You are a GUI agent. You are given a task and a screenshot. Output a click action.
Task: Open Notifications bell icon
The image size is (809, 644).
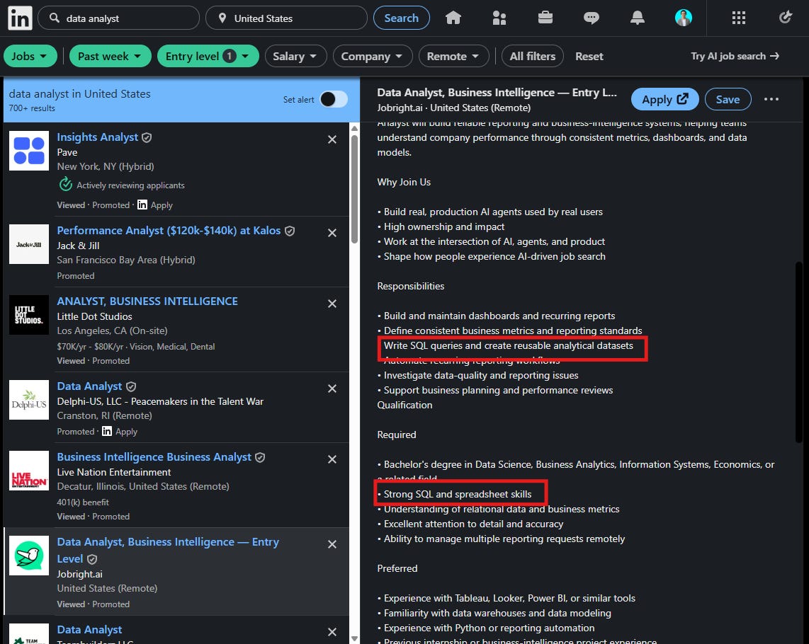pyautogui.click(x=637, y=18)
